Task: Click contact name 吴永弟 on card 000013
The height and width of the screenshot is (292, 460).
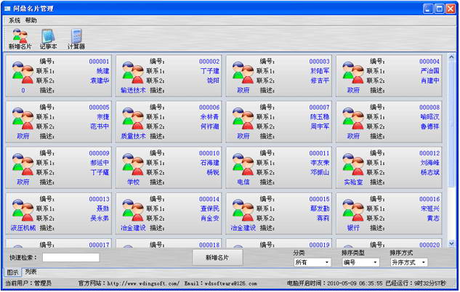Action: click(x=100, y=218)
